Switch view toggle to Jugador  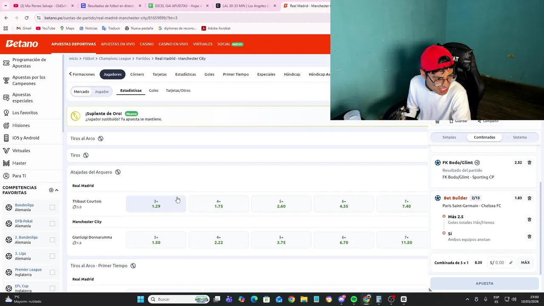tap(102, 91)
